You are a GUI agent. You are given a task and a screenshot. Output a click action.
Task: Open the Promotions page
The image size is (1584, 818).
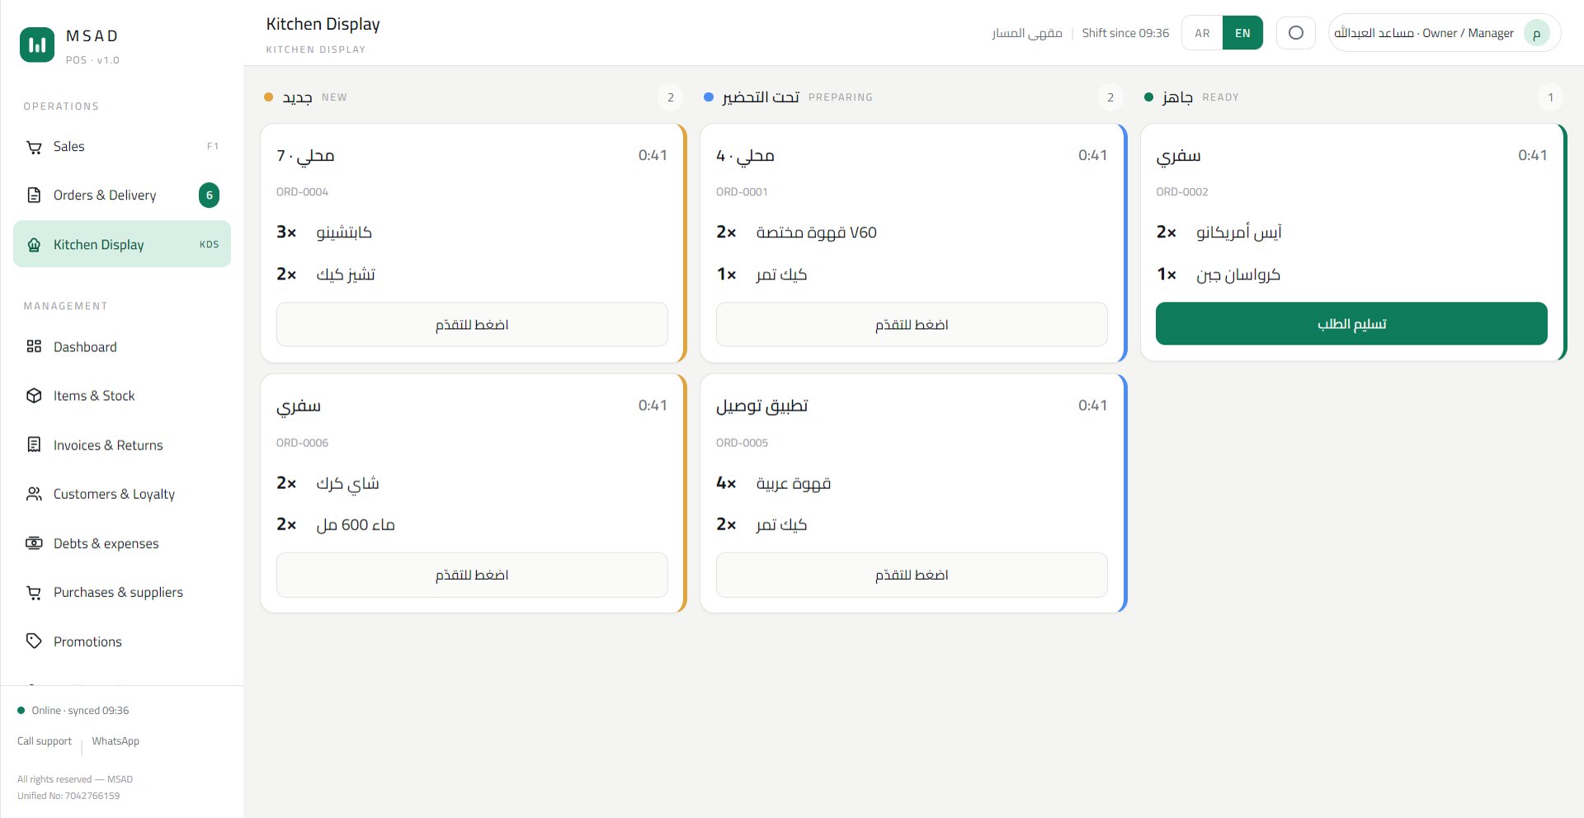(122, 641)
